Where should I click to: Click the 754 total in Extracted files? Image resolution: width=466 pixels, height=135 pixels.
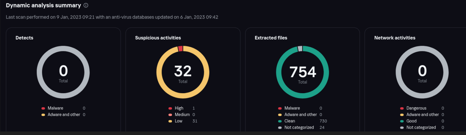[x=303, y=72]
